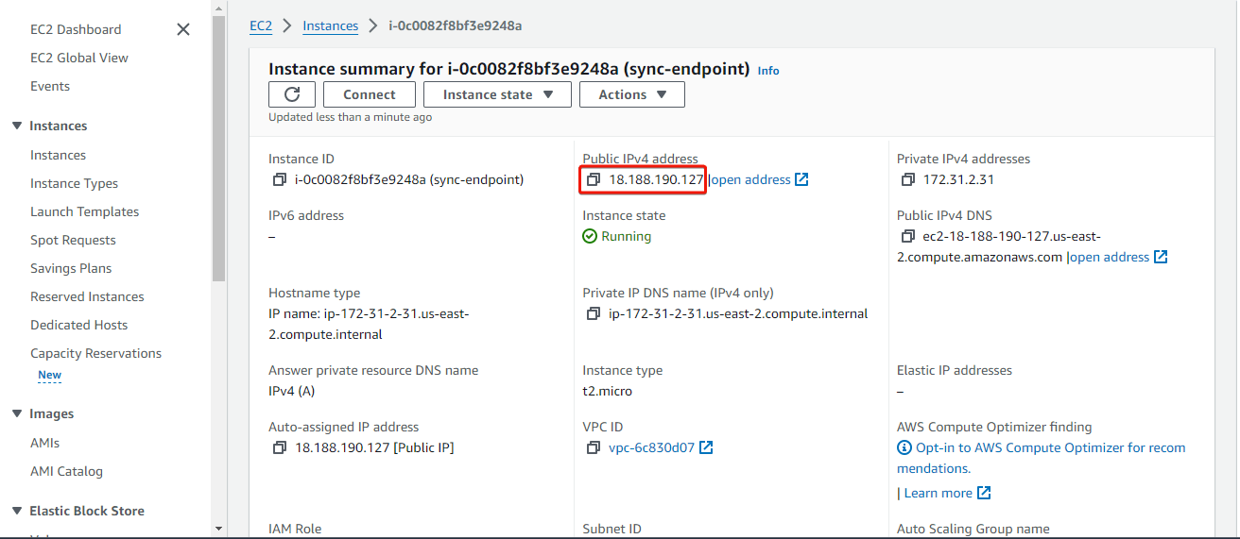Open vpc-6c830d07 VPC link

click(652, 447)
